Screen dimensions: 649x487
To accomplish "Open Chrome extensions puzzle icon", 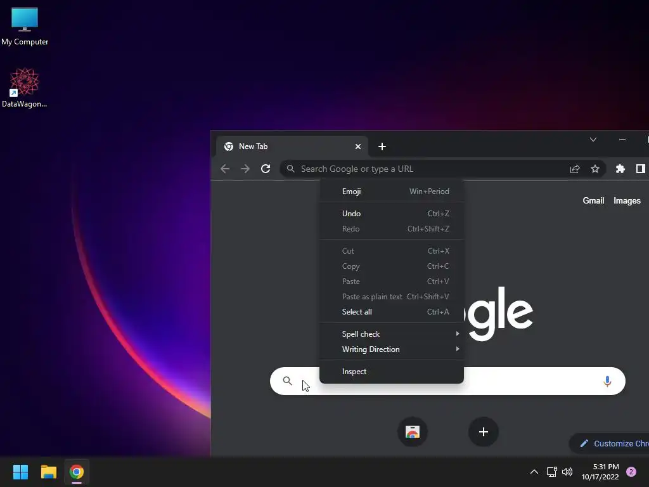I will (620, 169).
